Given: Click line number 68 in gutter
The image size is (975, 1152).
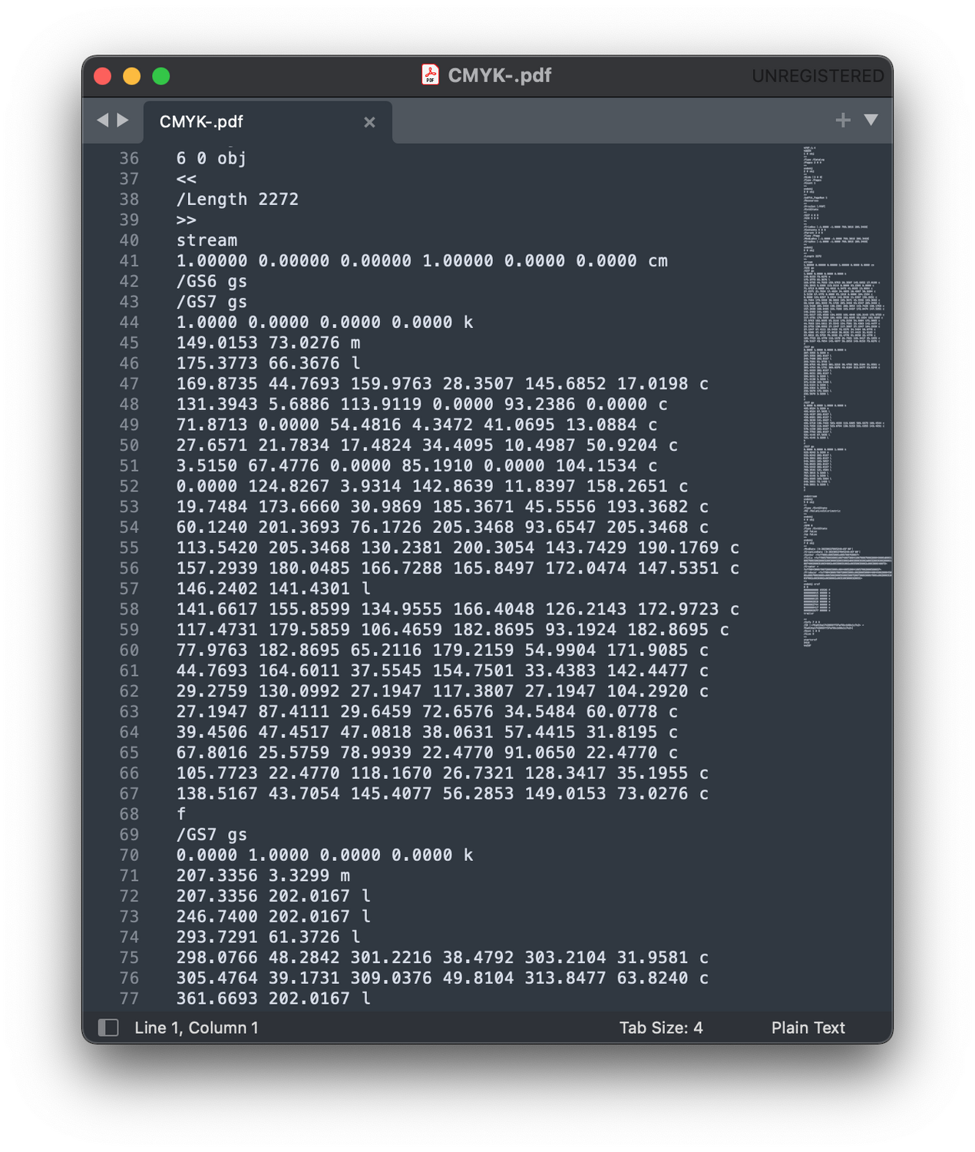Looking at the screenshot, I should click(x=129, y=814).
